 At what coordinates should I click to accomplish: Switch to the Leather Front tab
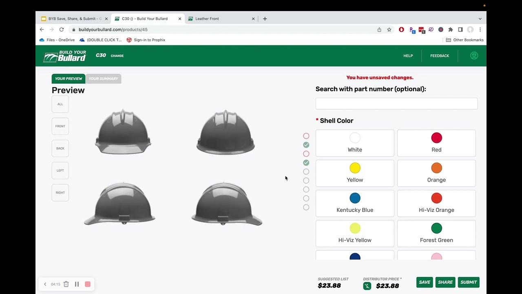click(221, 19)
